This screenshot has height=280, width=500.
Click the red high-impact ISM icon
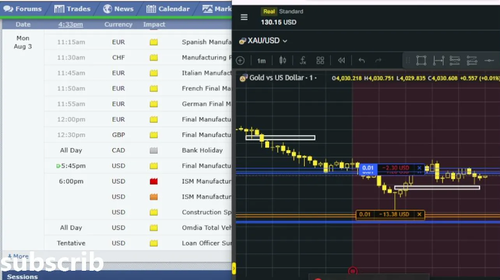click(x=154, y=181)
